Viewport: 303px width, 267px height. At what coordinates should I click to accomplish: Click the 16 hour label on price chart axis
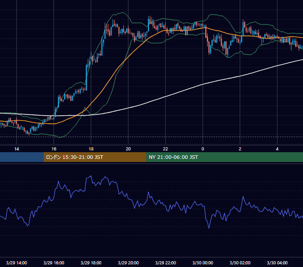[54, 149]
